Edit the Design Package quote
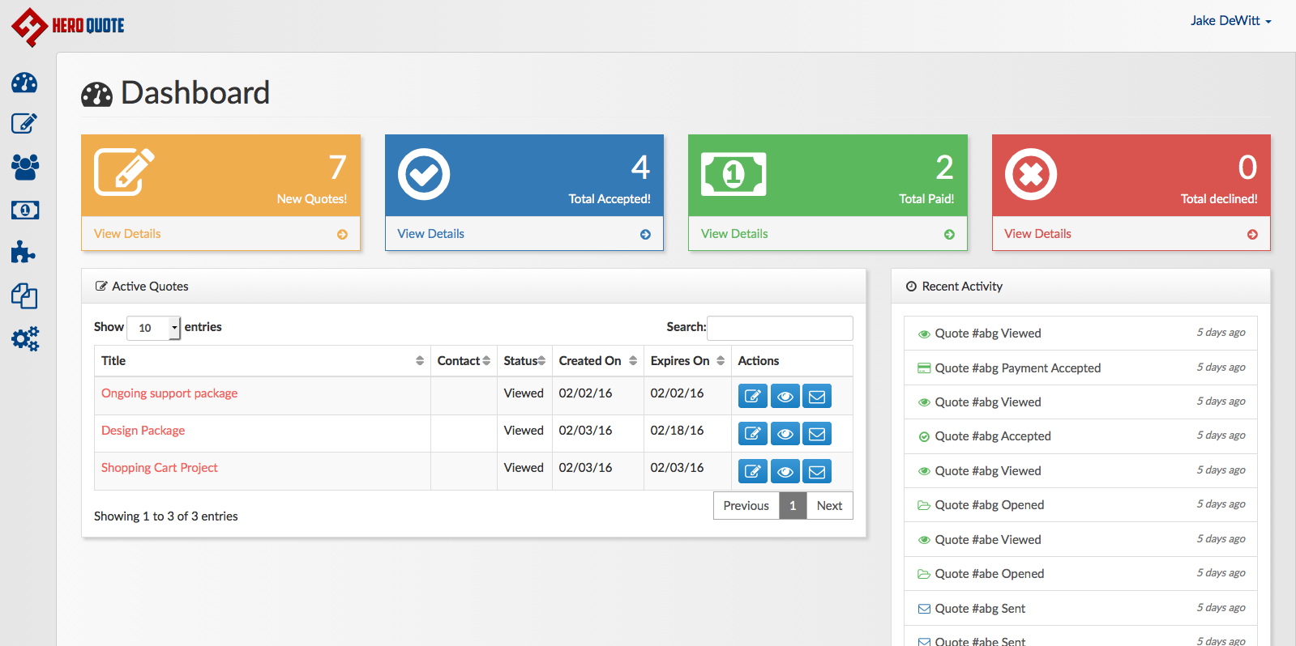Screen dimensions: 1296x646 point(753,434)
